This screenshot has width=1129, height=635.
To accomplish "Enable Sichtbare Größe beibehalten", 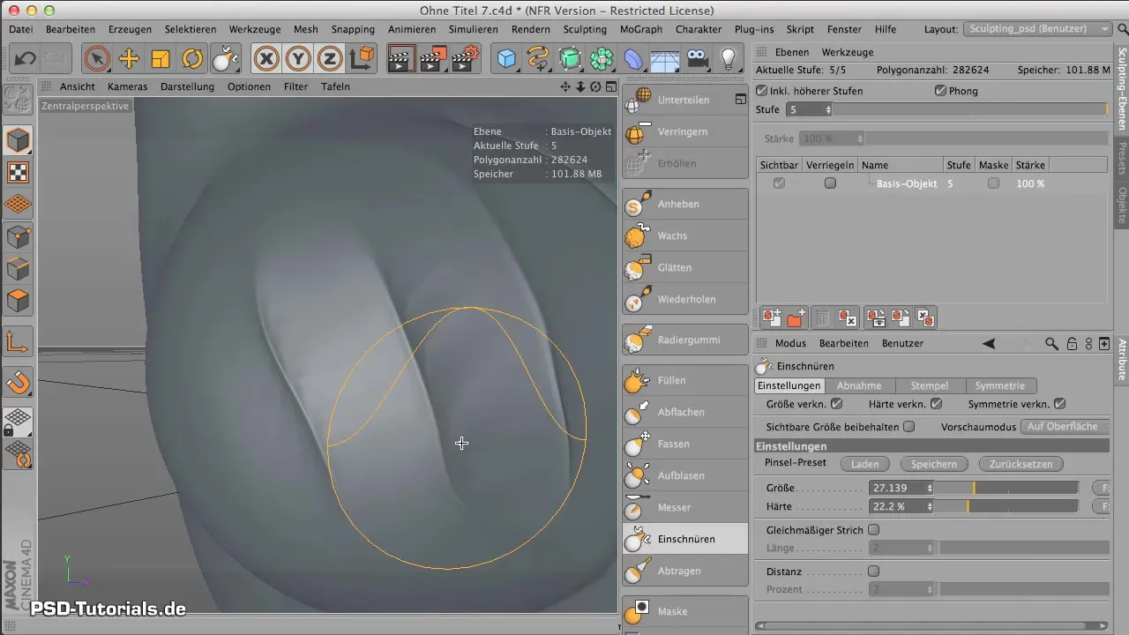I will (x=909, y=426).
